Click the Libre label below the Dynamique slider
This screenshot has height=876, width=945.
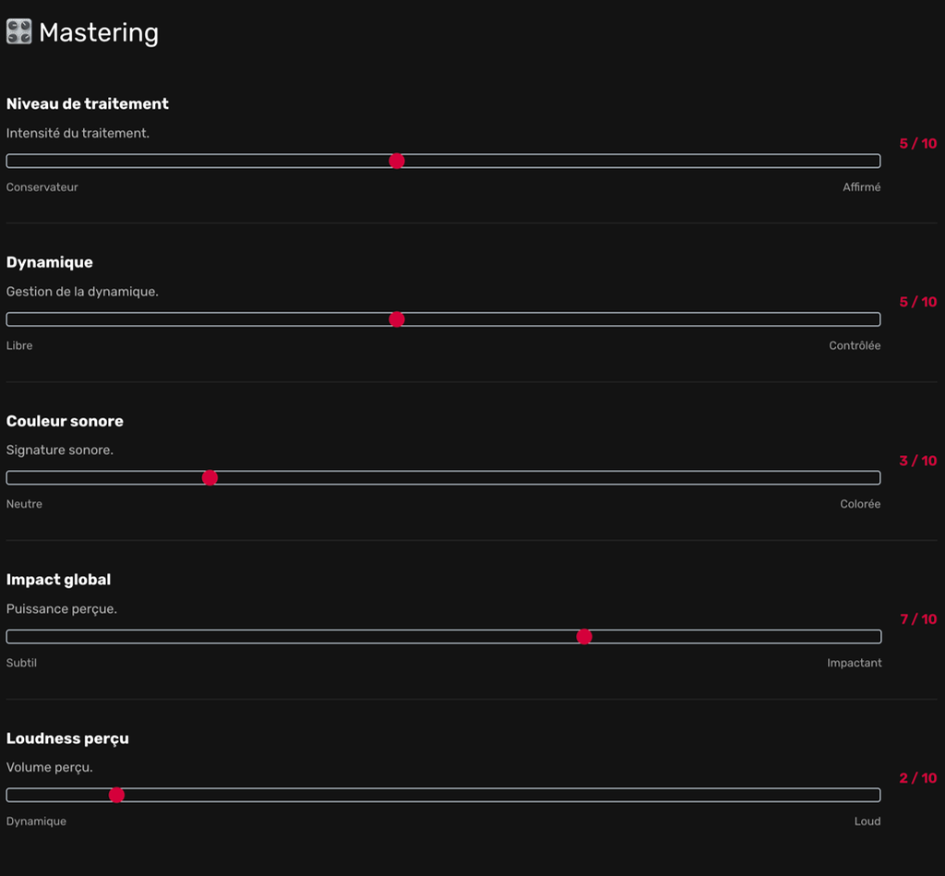coord(19,345)
